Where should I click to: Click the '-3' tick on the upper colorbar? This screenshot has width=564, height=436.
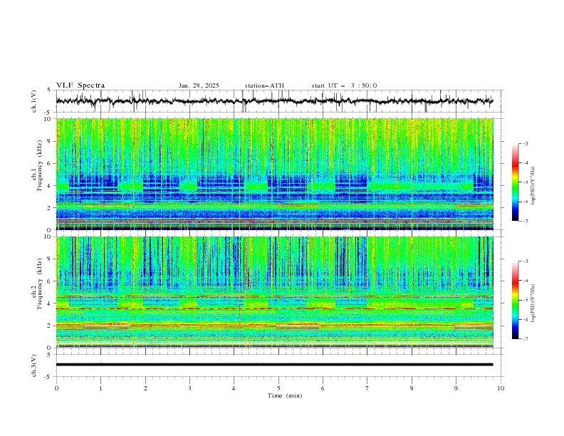click(526, 143)
